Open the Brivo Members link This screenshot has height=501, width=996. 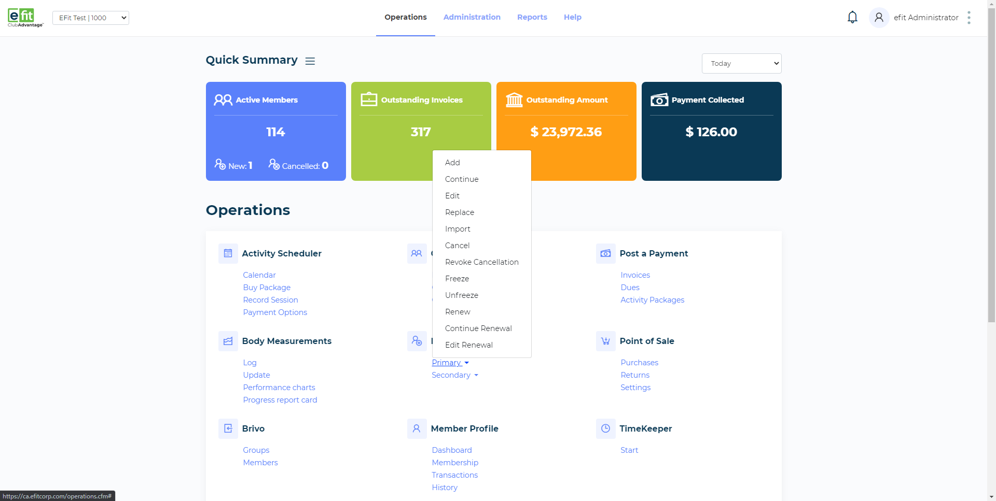pyautogui.click(x=260, y=463)
